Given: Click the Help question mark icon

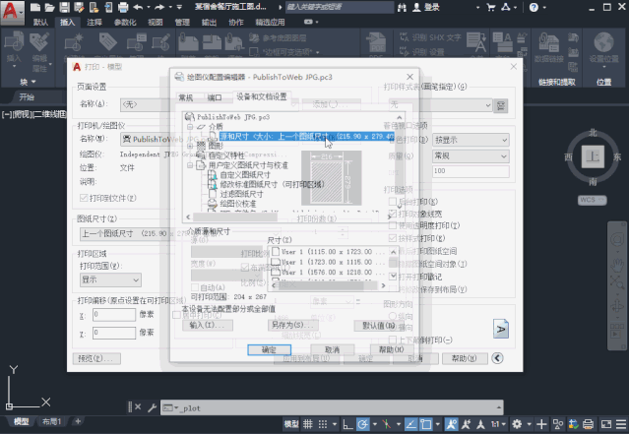Looking at the screenshot, I should (534, 7).
